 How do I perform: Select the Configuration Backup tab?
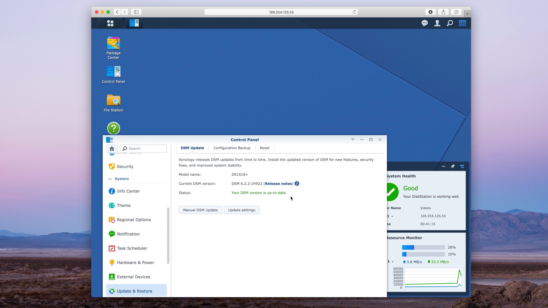point(232,148)
